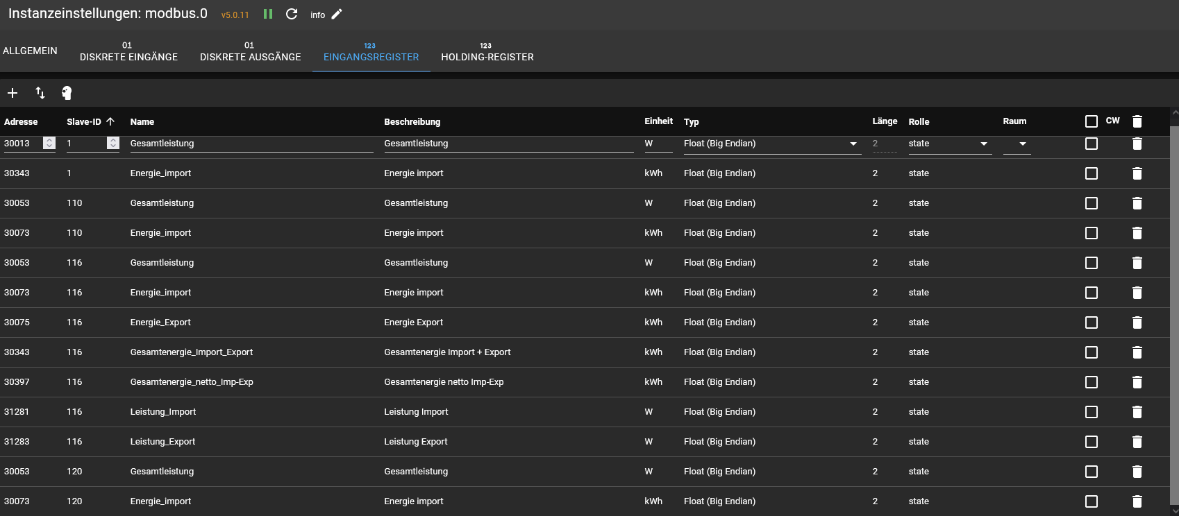Switch to the Allgemein tab

pos(30,51)
